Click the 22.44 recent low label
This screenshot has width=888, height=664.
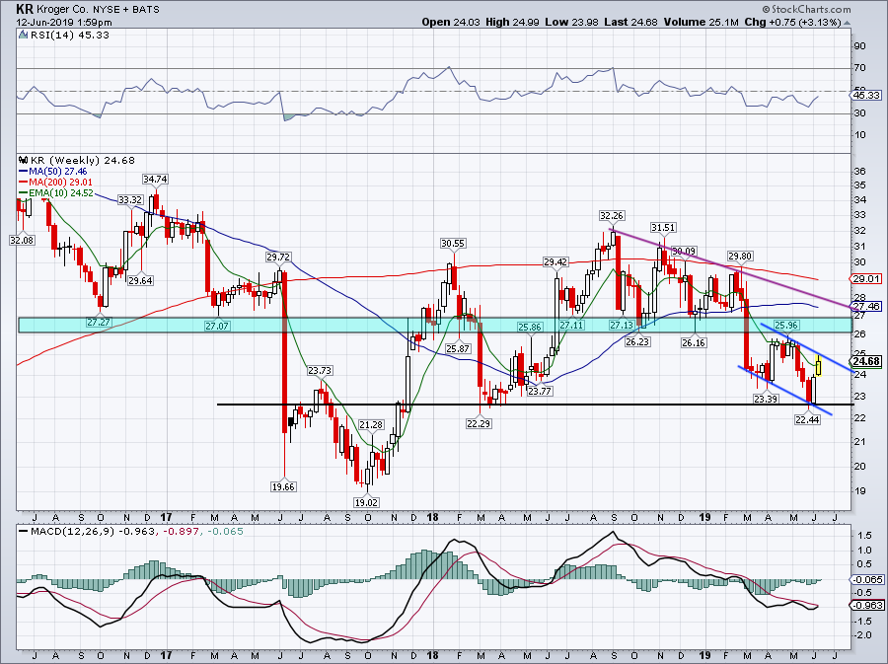pyautogui.click(x=807, y=419)
